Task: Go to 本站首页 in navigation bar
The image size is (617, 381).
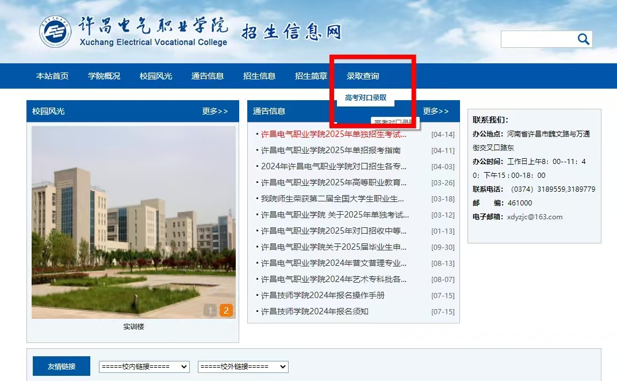Action: (52, 76)
